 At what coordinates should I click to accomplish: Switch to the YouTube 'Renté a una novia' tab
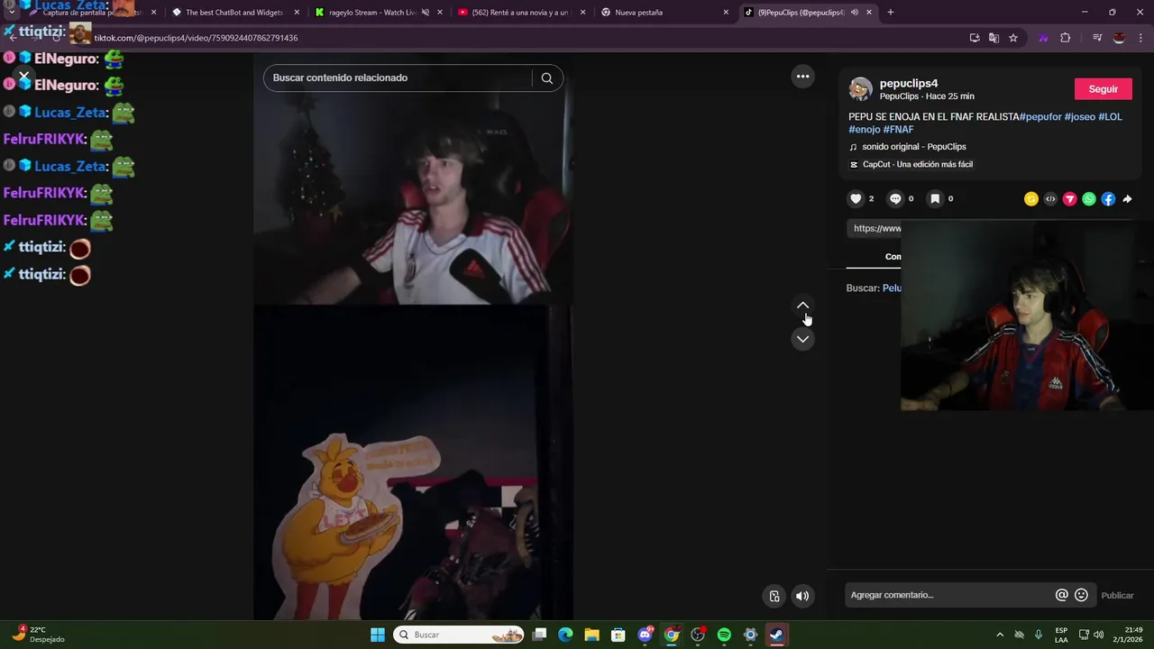pyautogui.click(x=520, y=13)
